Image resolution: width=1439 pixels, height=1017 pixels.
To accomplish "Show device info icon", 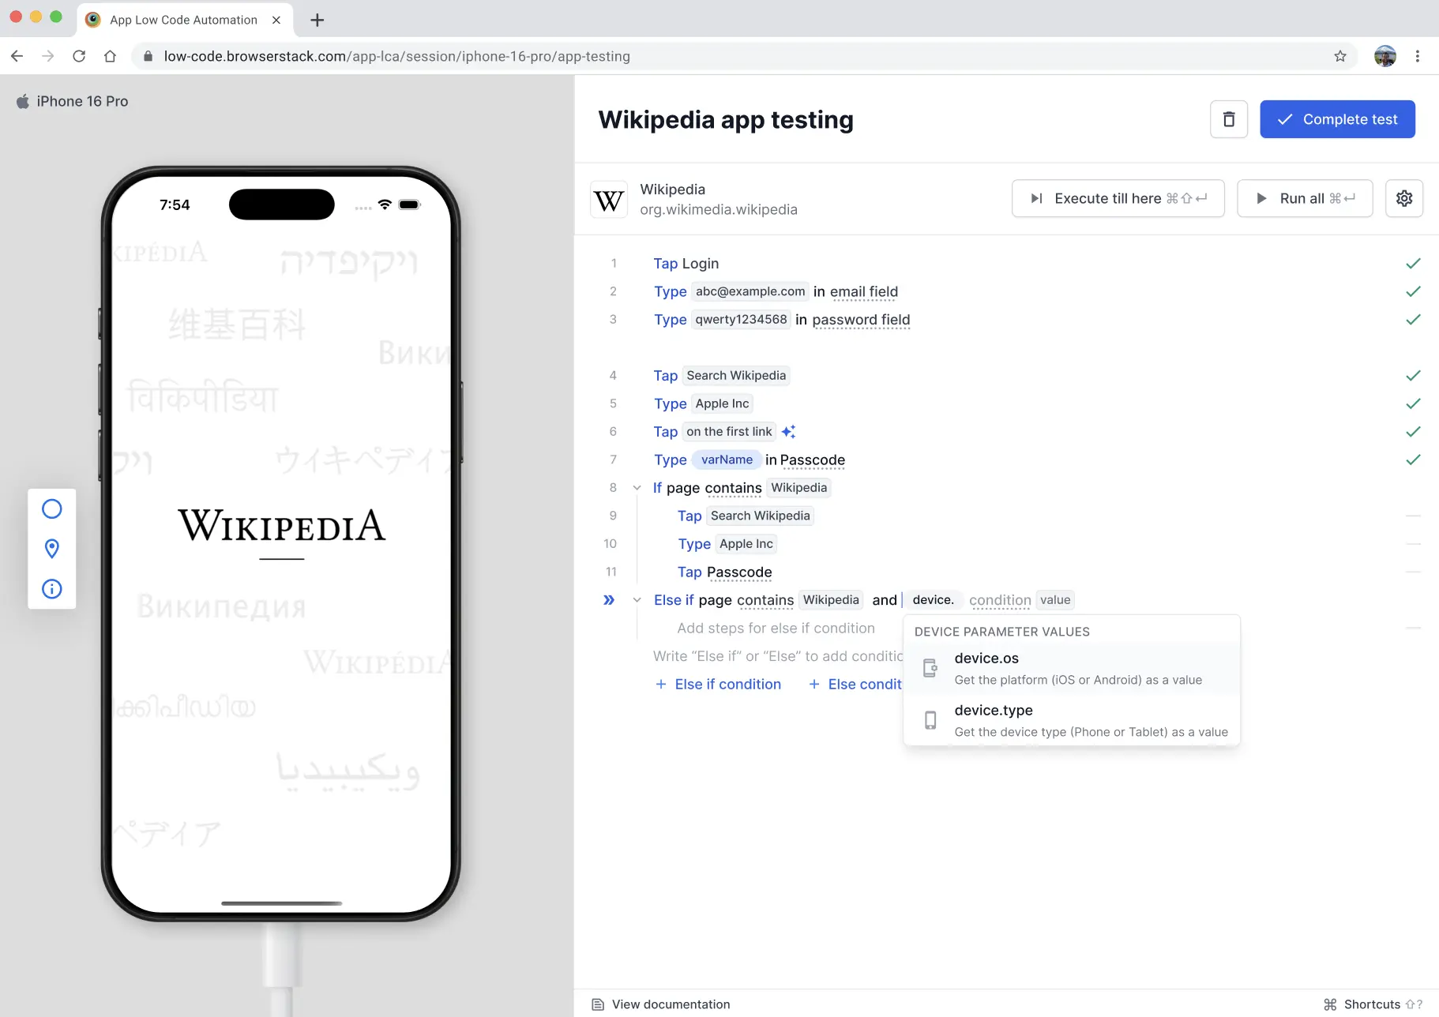I will [x=52, y=588].
